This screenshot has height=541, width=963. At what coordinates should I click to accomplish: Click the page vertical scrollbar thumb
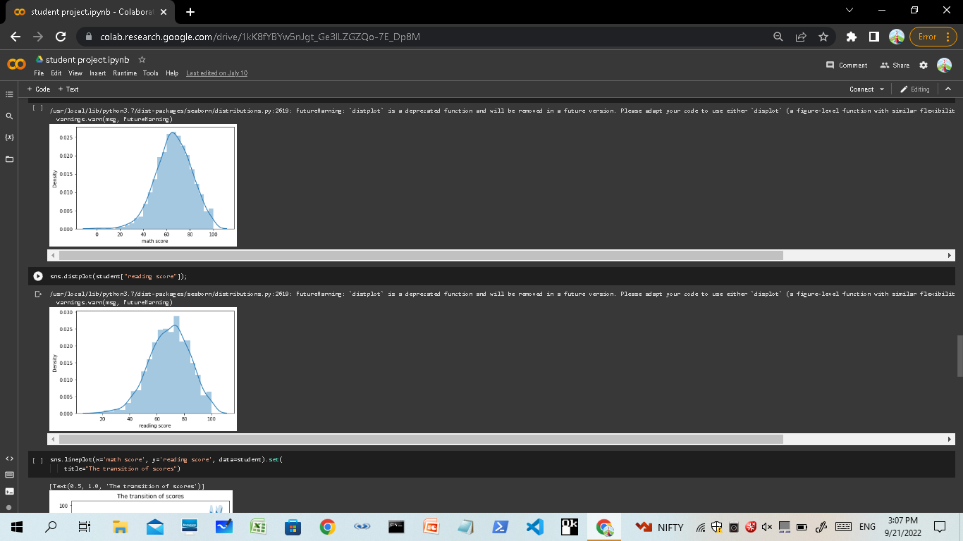pos(959,356)
